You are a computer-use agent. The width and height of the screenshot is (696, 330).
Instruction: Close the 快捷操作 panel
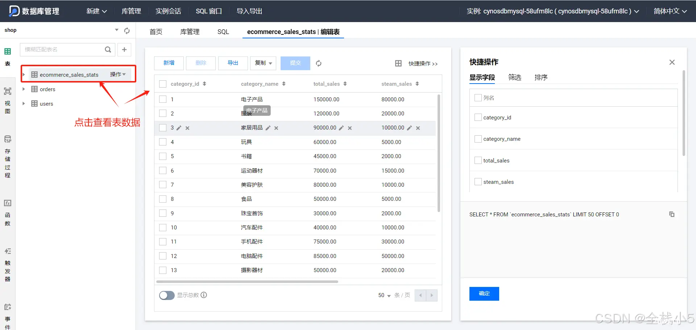[x=672, y=62]
